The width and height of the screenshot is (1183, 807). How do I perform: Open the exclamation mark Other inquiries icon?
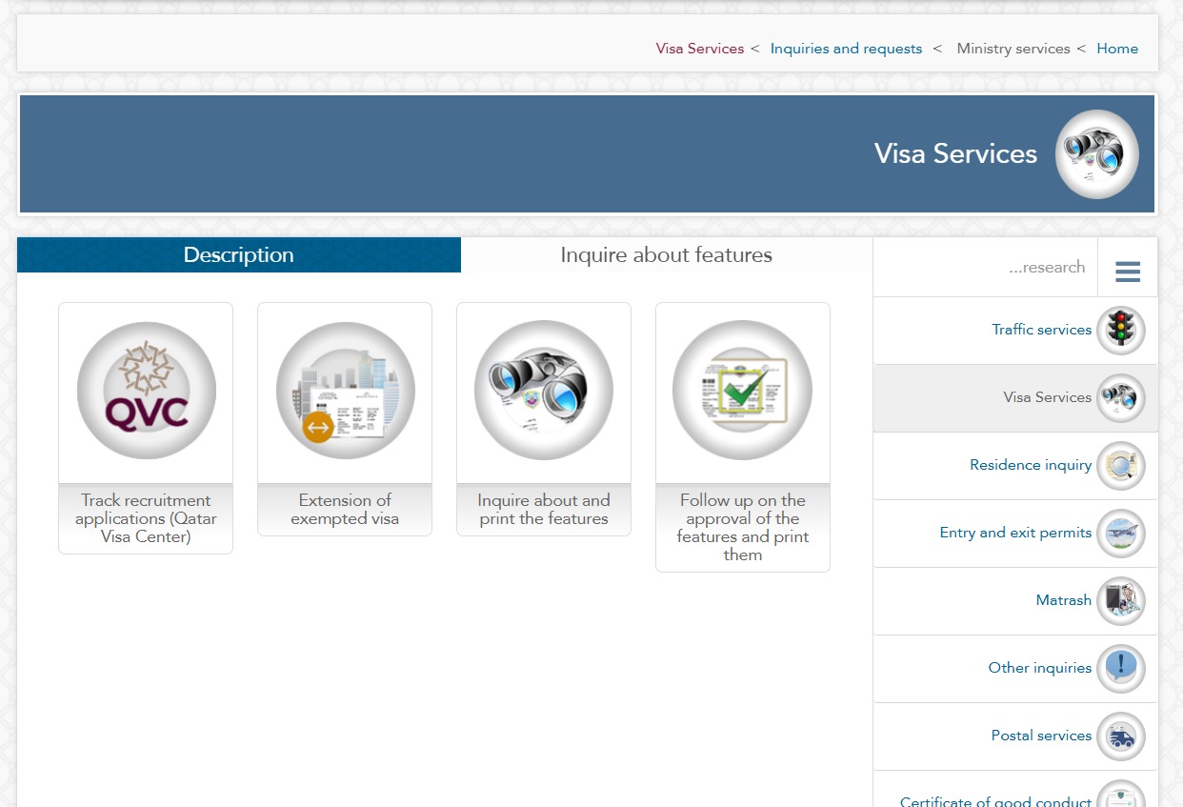1120,669
